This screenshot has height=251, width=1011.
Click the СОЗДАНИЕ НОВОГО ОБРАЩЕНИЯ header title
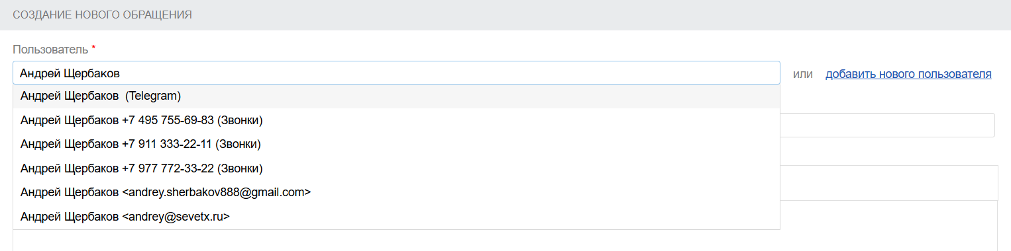(x=103, y=15)
